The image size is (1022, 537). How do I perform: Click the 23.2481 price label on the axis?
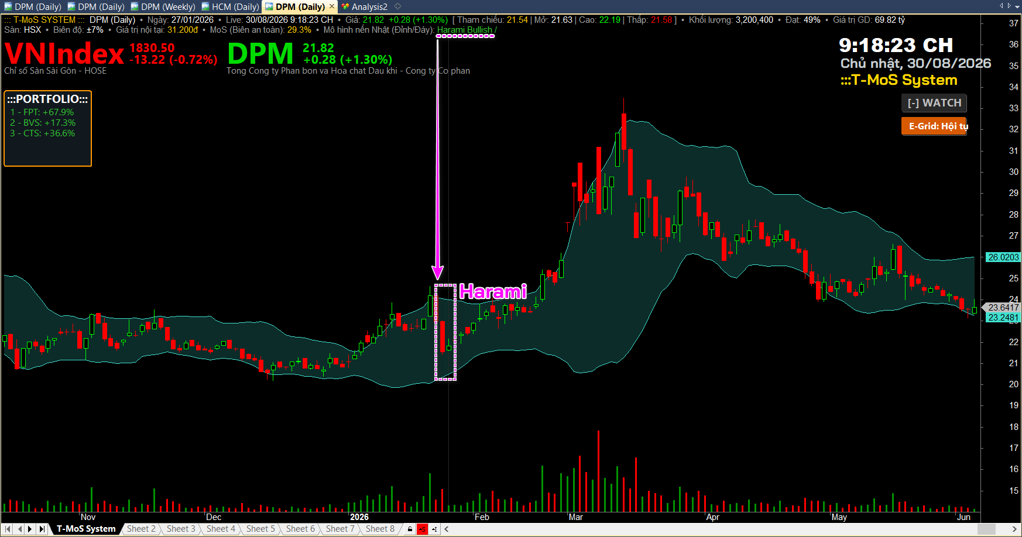(1003, 318)
